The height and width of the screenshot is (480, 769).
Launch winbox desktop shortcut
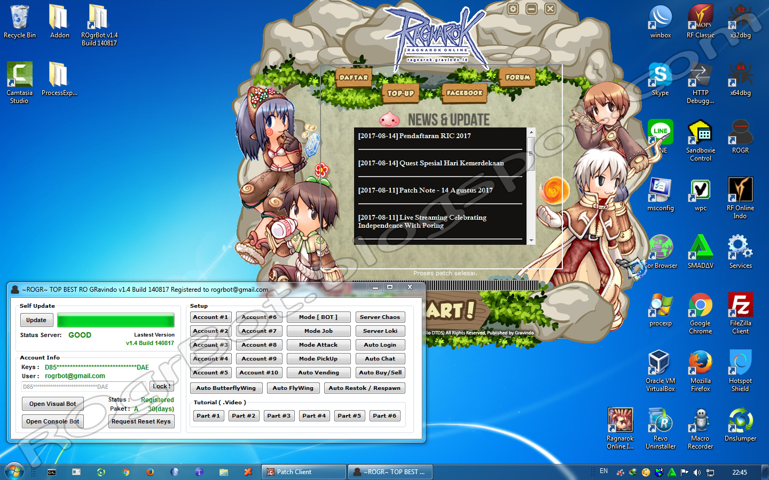tap(661, 22)
